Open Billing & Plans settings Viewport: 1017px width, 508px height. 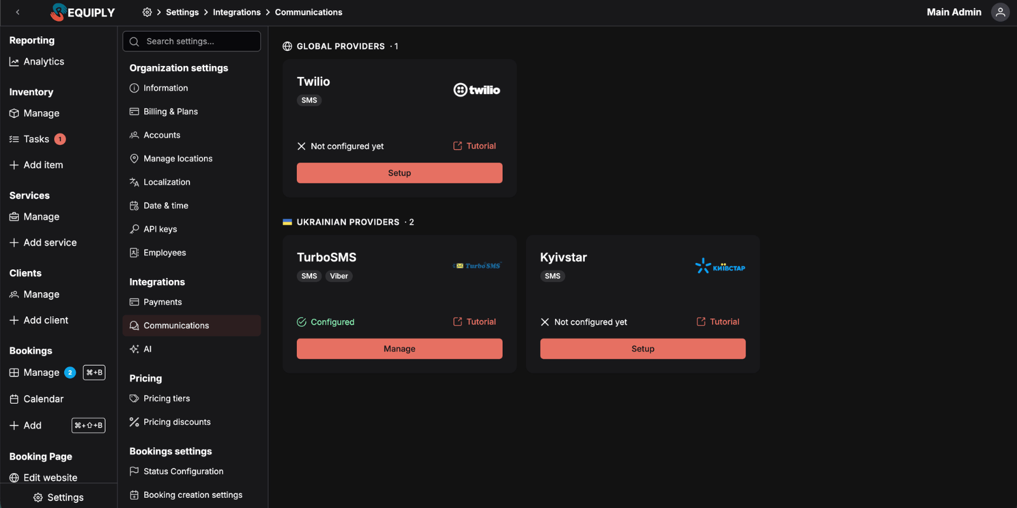[x=191, y=112]
